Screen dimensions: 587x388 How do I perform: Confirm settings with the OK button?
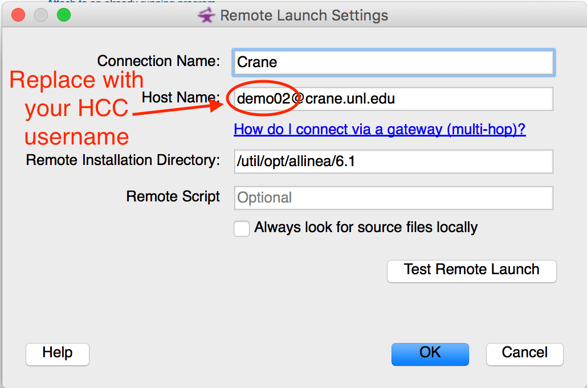430,354
